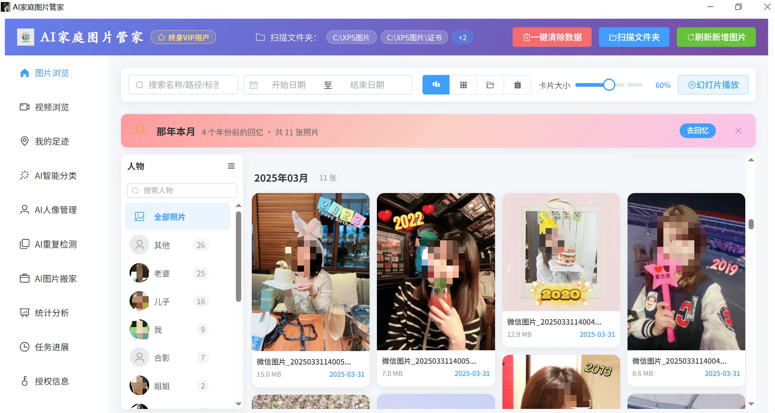Open 视频浏览 in the sidebar
The height and width of the screenshot is (413, 775).
coord(44,107)
